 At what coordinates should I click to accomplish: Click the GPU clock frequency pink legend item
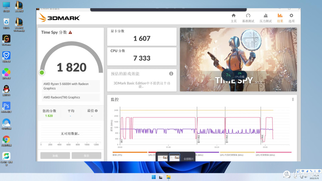[x=273, y=154]
